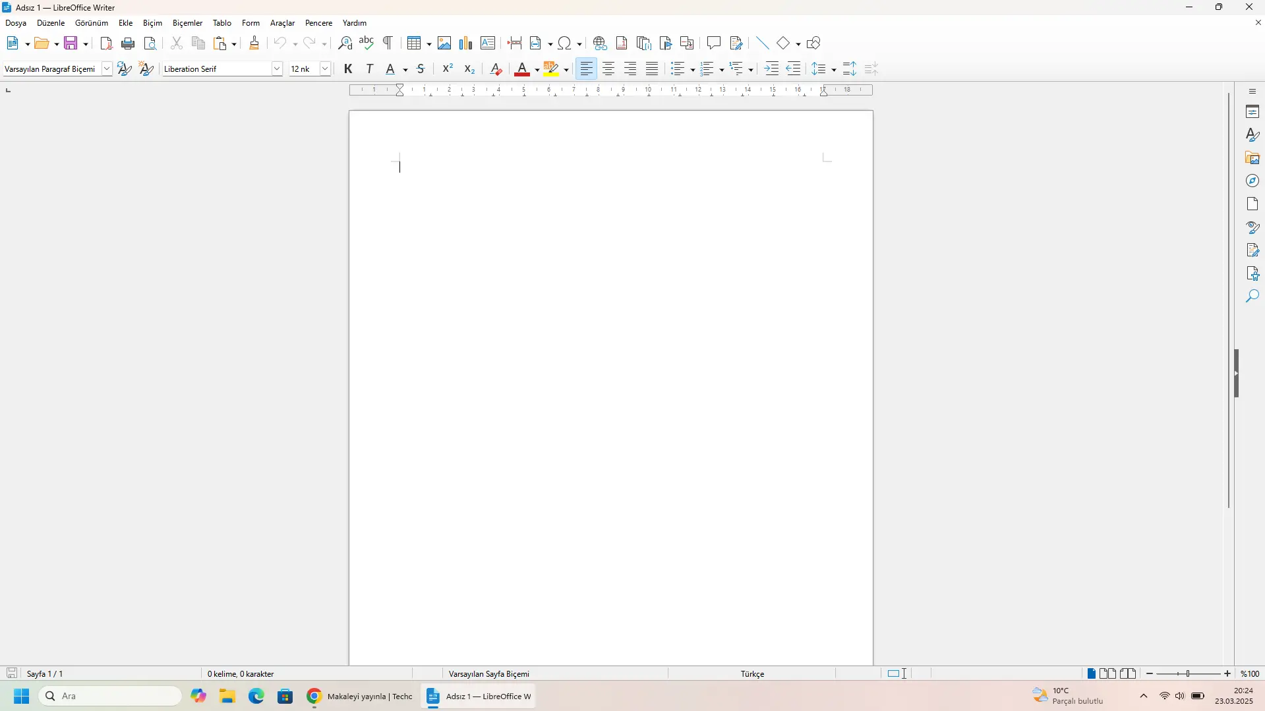The height and width of the screenshot is (711, 1265).
Task: Select the Insert Line tool
Action: tap(763, 43)
